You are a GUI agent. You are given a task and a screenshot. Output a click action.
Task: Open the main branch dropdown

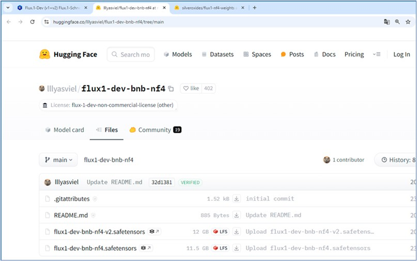click(x=58, y=160)
